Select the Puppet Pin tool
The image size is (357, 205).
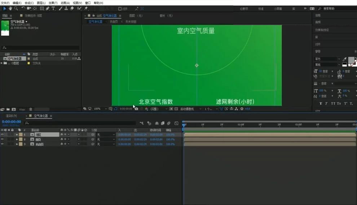pos(86,9)
